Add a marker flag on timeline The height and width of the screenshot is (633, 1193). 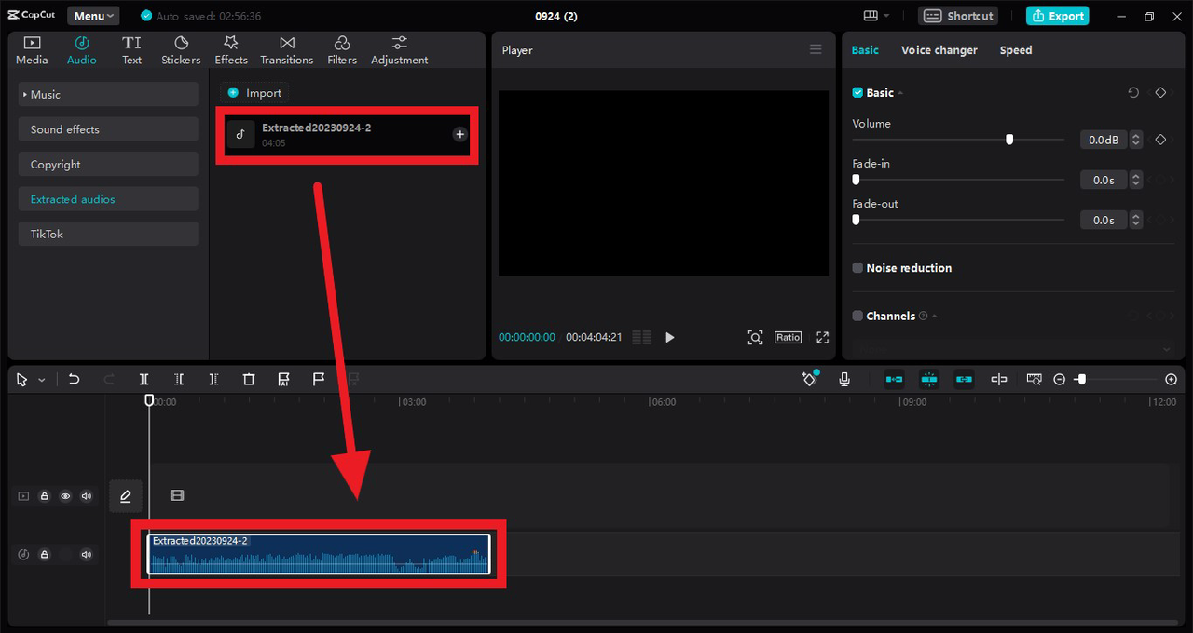coord(318,380)
